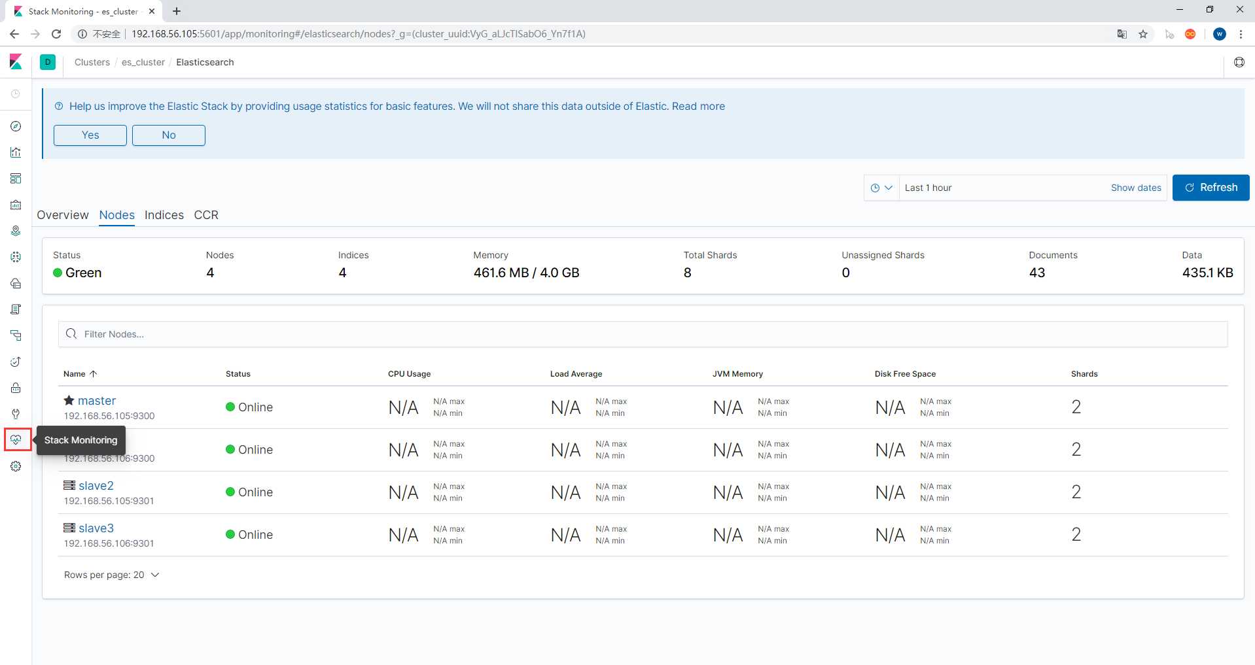Open Machine Learning icon in sidebar
This screenshot has width=1255, height=665.
pos(16,257)
